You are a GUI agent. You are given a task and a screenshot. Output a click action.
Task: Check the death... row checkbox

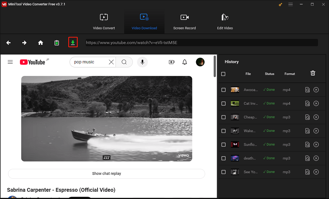(x=223, y=158)
